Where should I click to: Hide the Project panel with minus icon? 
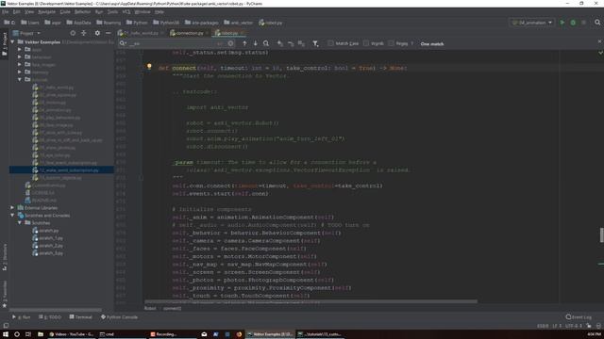(x=108, y=34)
